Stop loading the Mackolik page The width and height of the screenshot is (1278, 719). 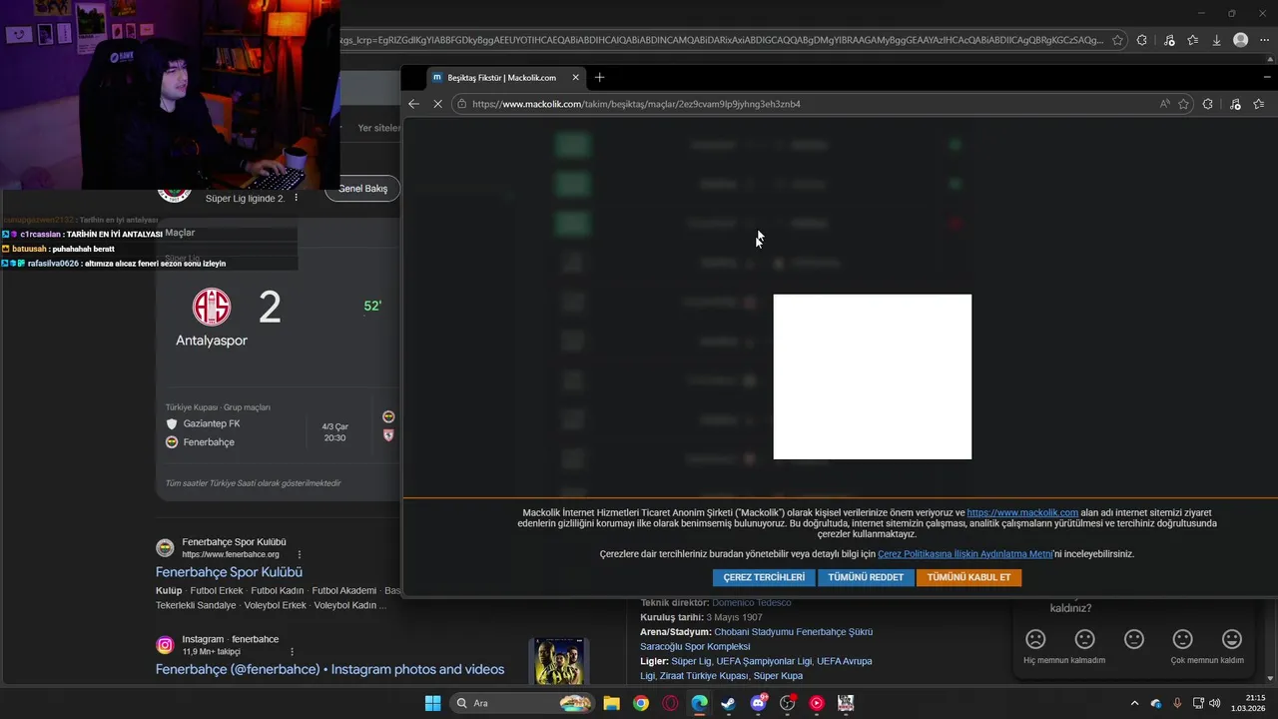438,104
